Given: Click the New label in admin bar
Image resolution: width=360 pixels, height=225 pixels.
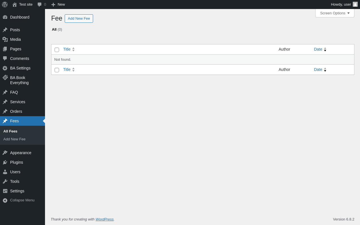Looking at the screenshot, I should [x=61, y=4].
